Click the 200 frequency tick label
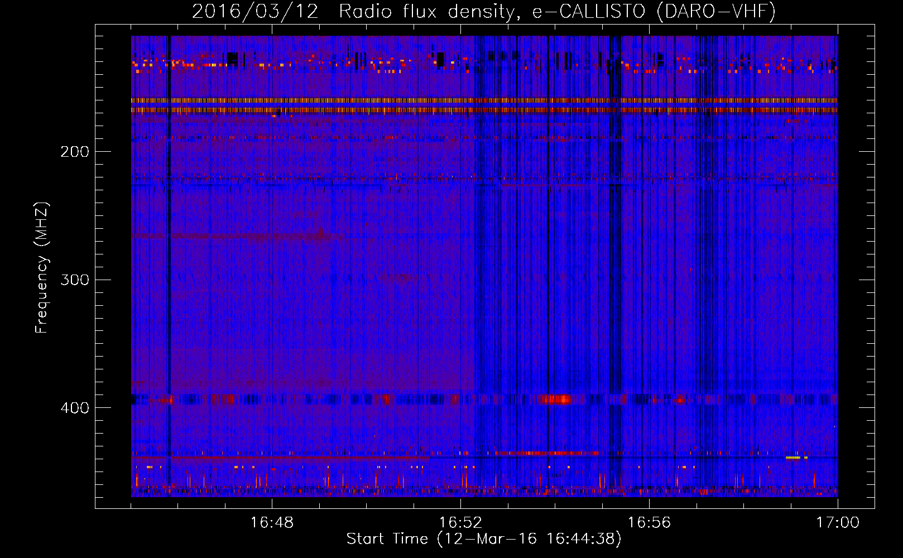 [74, 152]
